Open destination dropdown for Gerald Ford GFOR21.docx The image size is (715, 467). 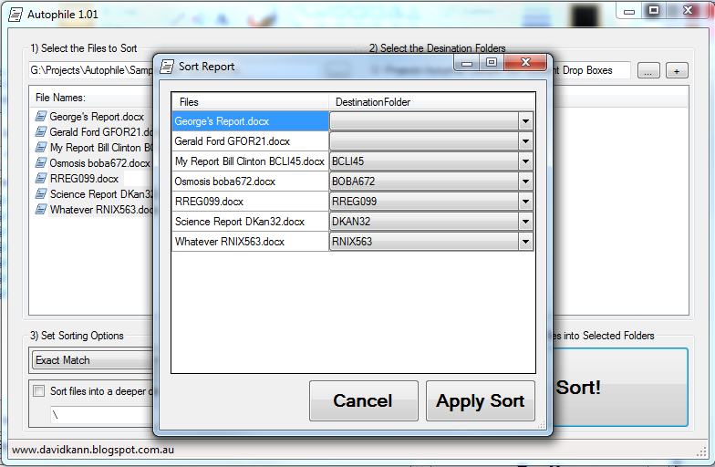525,141
